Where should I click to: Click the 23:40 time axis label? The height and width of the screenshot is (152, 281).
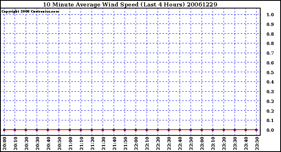(246, 144)
